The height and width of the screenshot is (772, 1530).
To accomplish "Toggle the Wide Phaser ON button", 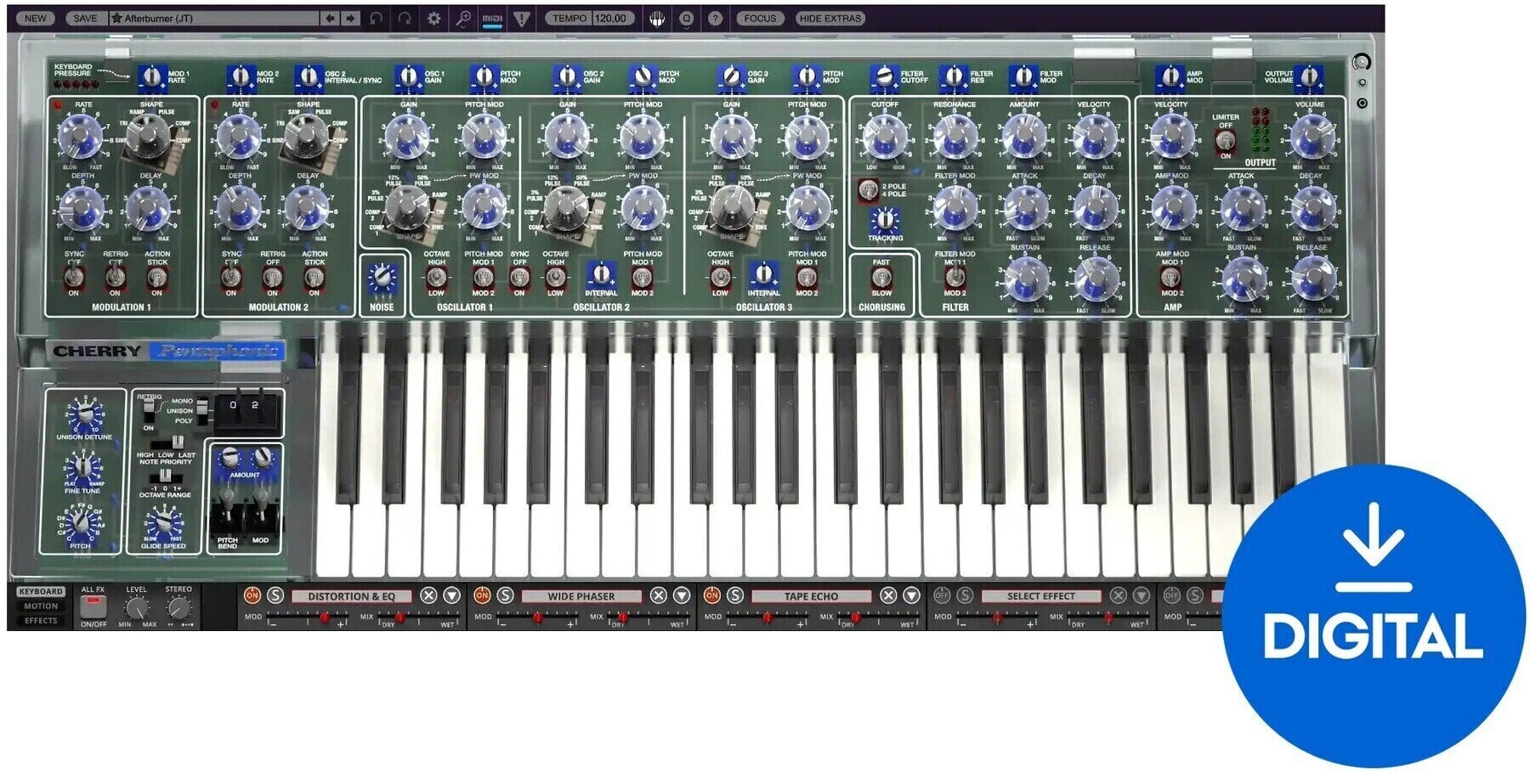I will tap(482, 595).
